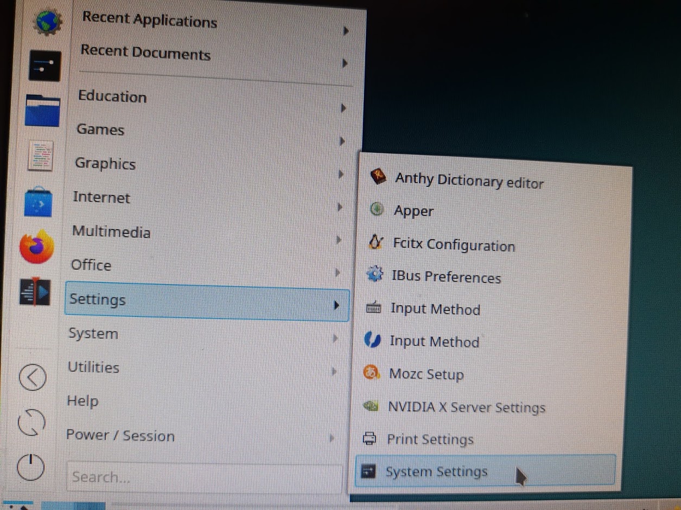Select the Power / Session label

[x=120, y=435]
